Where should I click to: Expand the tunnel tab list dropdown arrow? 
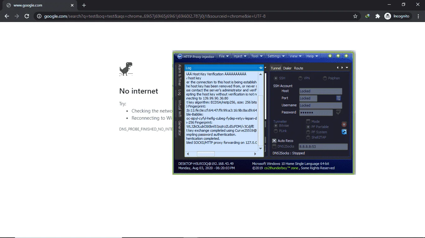point(347,68)
